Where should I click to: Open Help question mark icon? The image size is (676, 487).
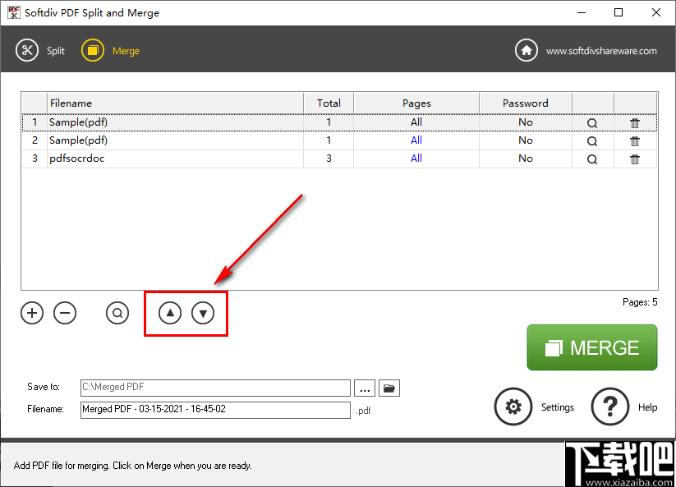point(610,407)
